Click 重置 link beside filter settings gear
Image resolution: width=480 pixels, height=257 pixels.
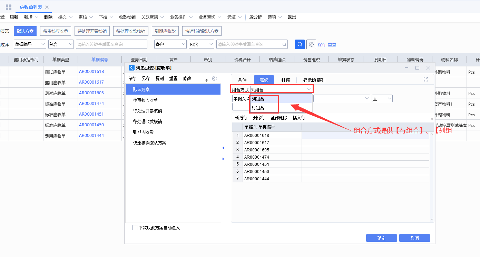332,45
